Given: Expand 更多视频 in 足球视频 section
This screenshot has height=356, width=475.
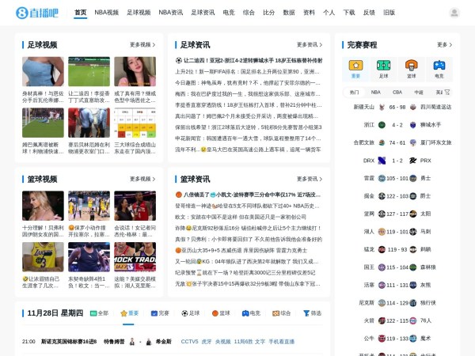Looking at the screenshot, I should pos(143,45).
